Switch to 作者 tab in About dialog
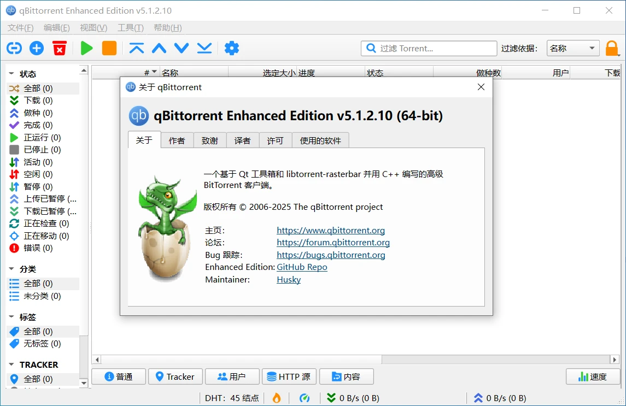Viewport: 626px width, 406px height. point(177,140)
